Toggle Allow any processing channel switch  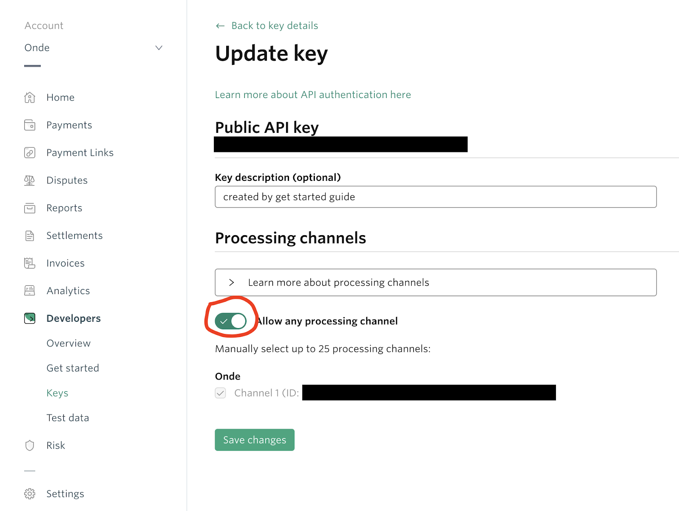[230, 321]
